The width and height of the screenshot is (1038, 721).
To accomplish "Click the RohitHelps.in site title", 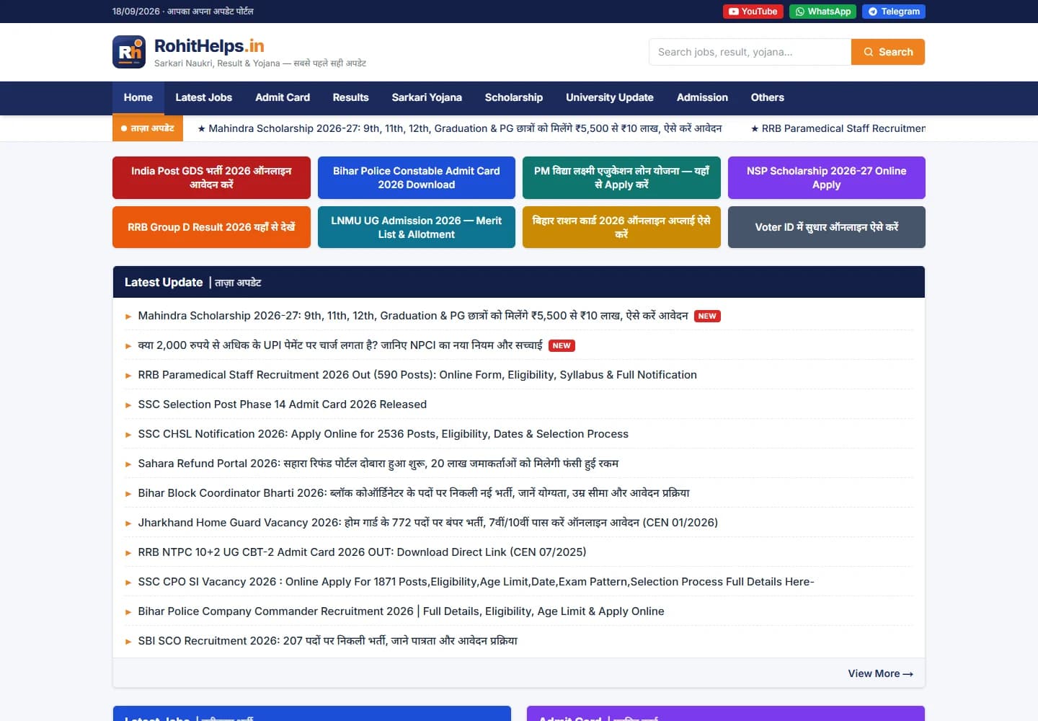I will 209,46.
